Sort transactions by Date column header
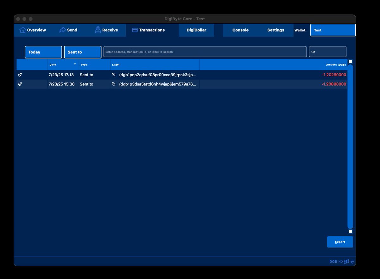 [63, 64]
